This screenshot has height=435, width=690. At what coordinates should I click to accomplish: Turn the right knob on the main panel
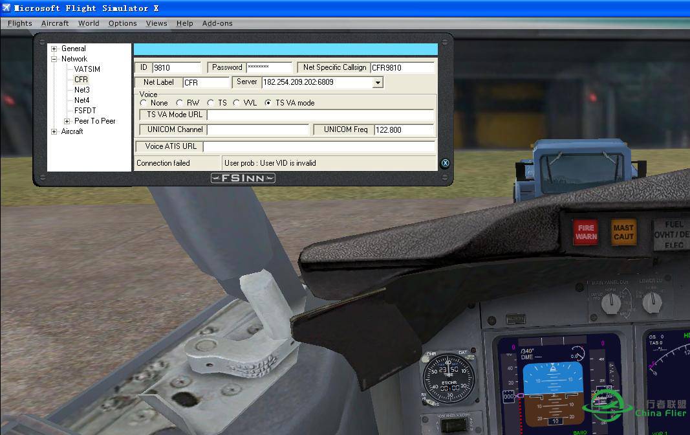click(x=652, y=302)
